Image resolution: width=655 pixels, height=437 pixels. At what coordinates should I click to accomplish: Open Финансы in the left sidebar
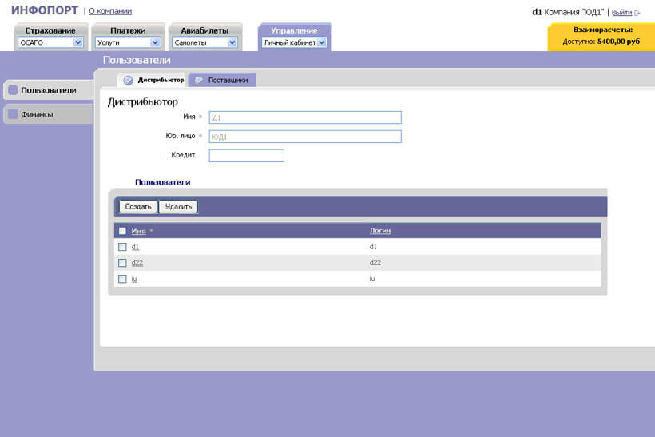(x=38, y=114)
